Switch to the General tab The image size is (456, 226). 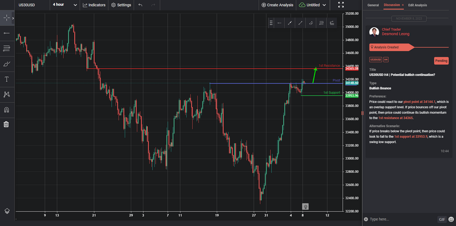373,5
